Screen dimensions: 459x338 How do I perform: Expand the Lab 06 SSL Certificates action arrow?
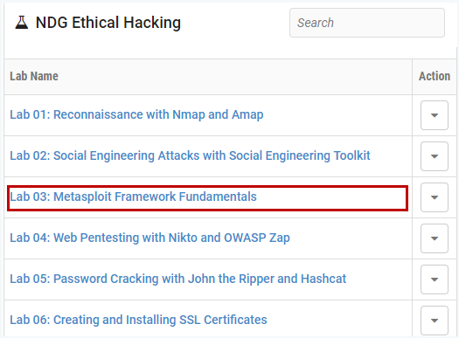coord(435,321)
